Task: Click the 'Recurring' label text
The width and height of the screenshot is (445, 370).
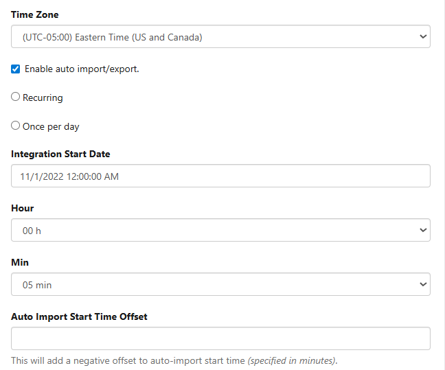Action: click(43, 98)
